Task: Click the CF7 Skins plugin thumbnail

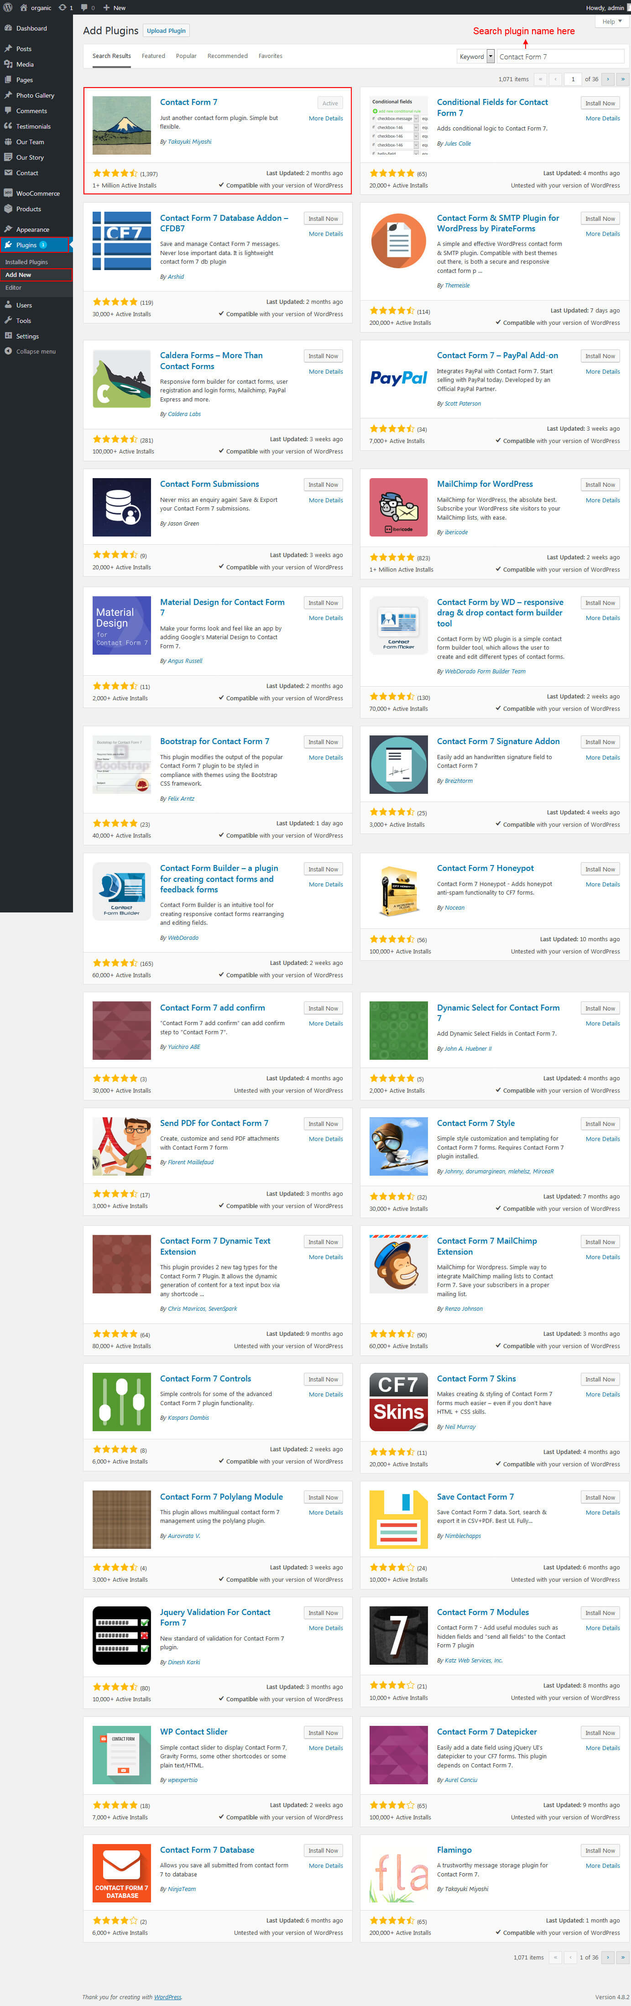Action: (398, 1401)
